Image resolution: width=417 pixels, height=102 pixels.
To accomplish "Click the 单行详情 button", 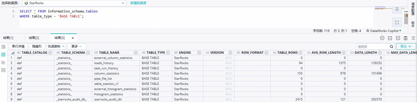I will tap(18, 46).
